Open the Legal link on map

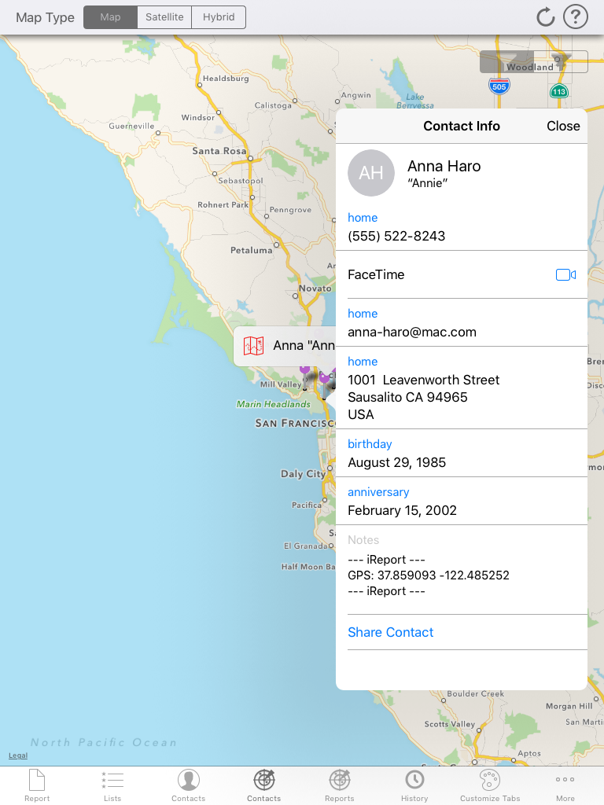point(18,755)
